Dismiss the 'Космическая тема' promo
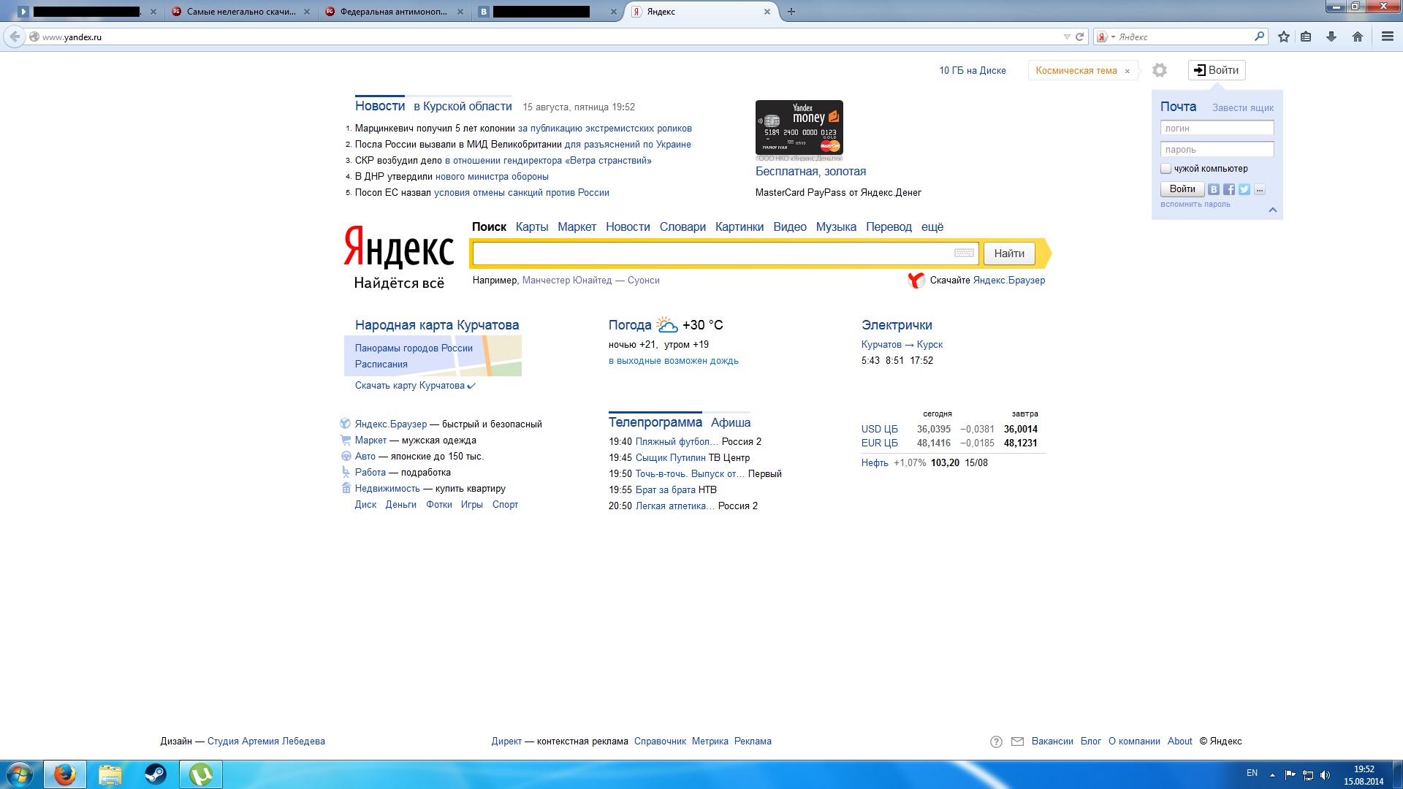The height and width of the screenshot is (789, 1403). pos(1128,71)
